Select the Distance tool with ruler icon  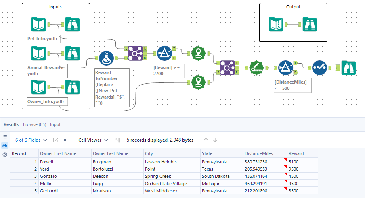[x=256, y=68]
